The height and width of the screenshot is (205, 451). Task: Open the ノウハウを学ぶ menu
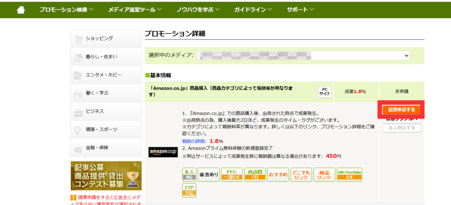click(198, 10)
